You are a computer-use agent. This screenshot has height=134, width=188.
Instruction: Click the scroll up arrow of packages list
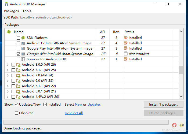point(181,31)
